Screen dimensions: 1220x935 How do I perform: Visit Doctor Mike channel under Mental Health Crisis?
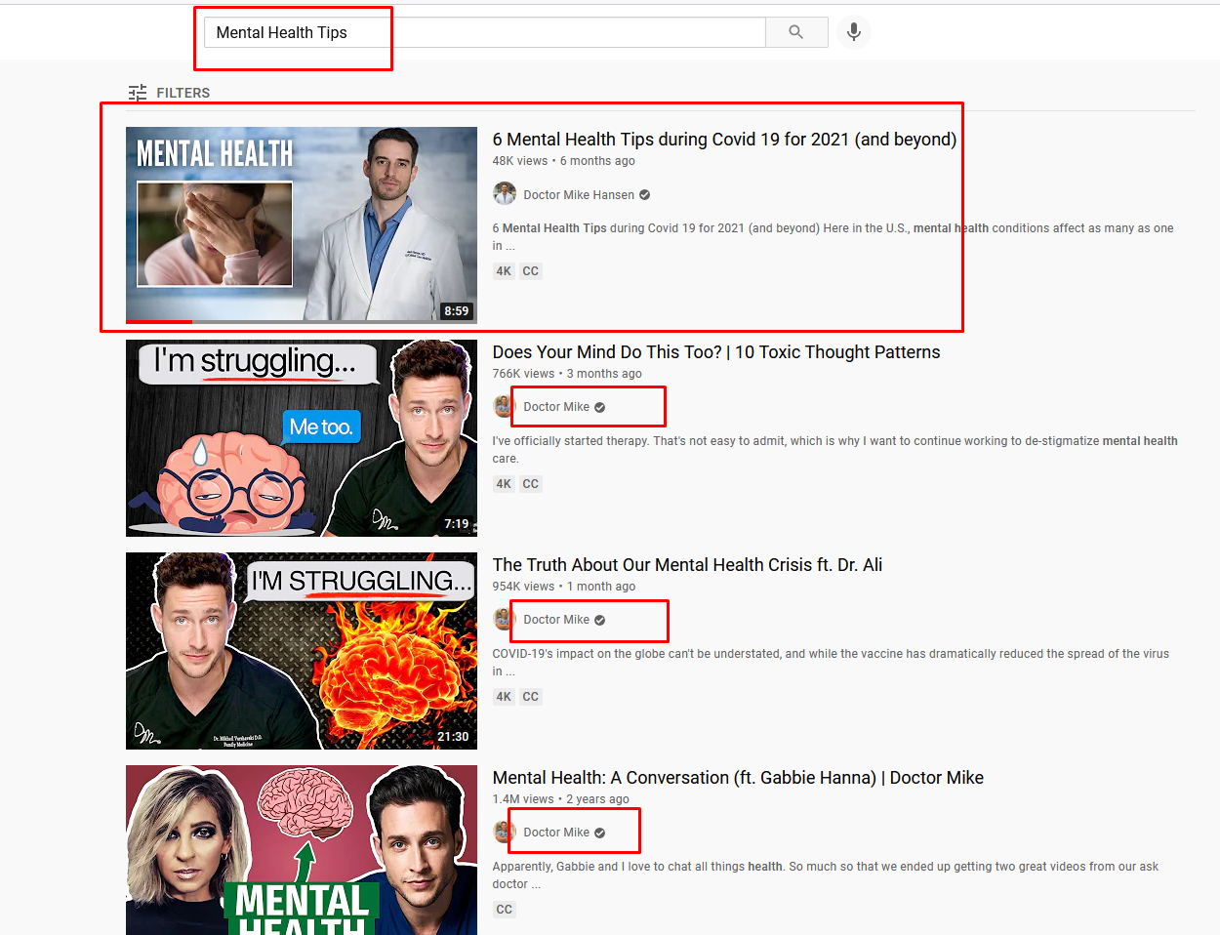pyautogui.click(x=556, y=620)
